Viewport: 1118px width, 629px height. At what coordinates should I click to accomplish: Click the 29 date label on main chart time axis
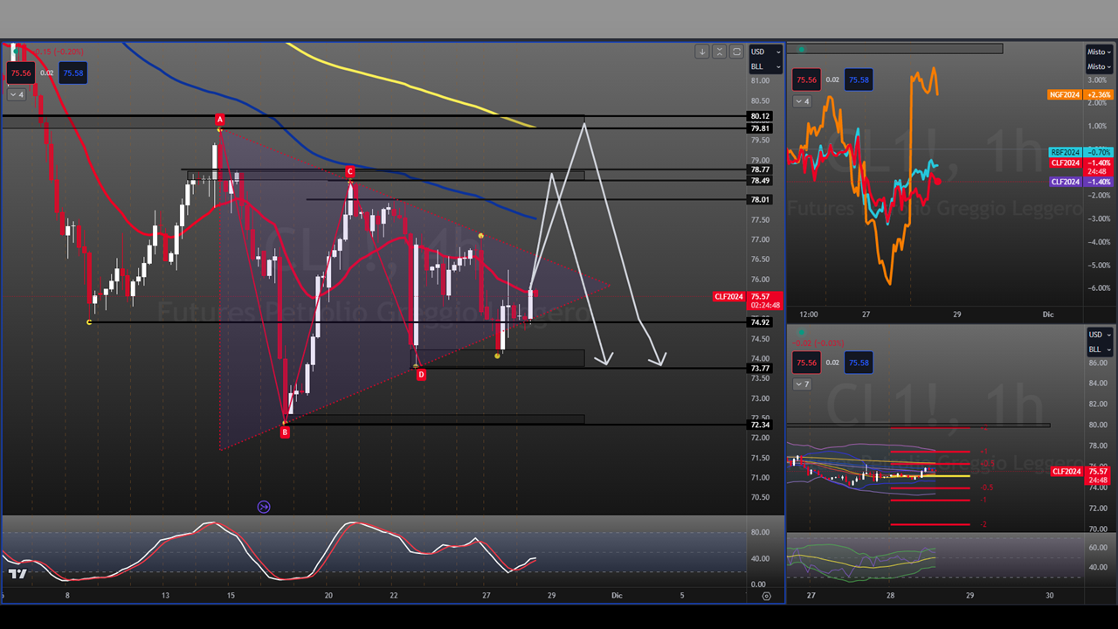(551, 596)
